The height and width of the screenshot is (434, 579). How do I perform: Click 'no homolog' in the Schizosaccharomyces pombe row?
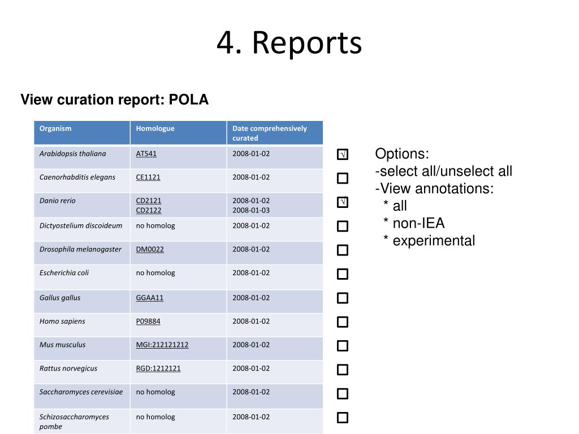tap(155, 417)
